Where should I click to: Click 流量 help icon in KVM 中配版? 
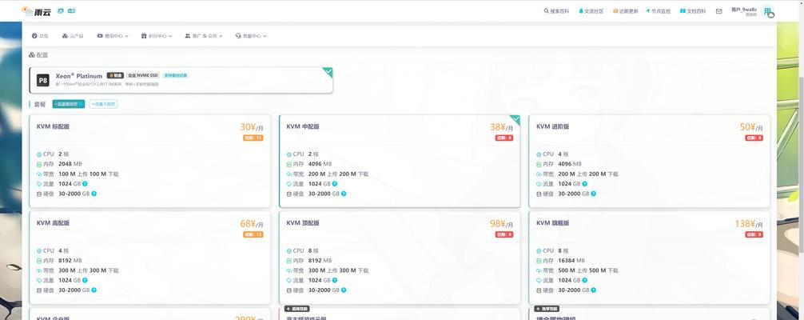334,184
